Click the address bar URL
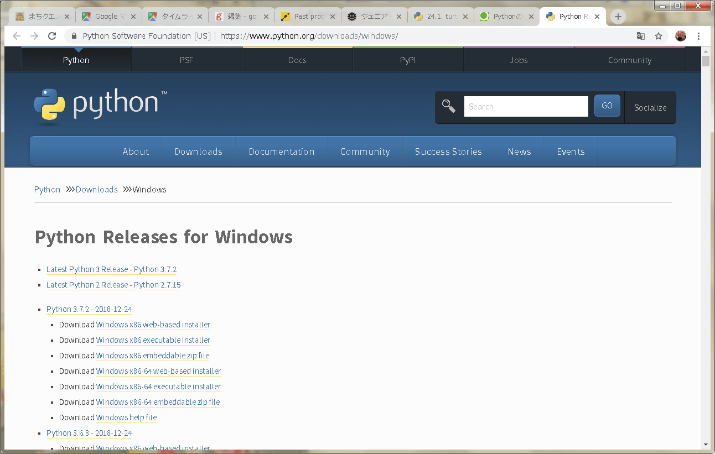The width and height of the screenshot is (715, 454). [x=309, y=36]
